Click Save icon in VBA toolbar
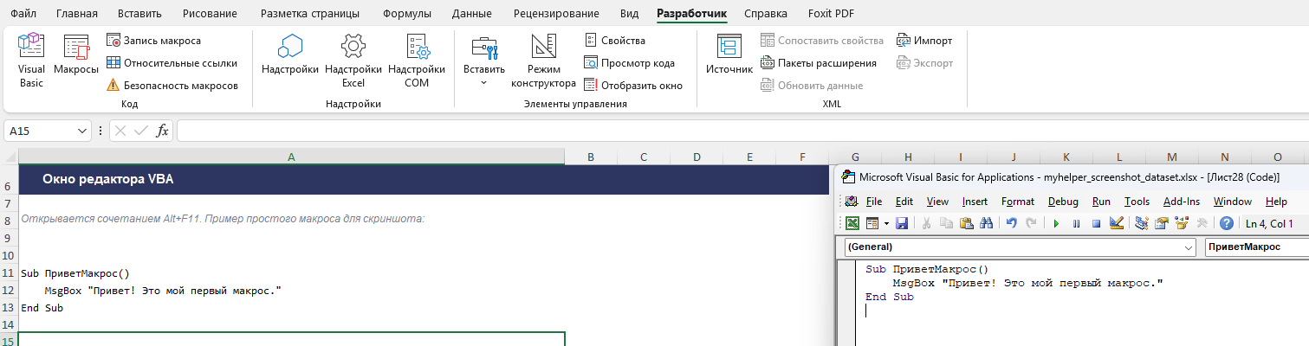This screenshot has height=346, width=1309. [902, 223]
